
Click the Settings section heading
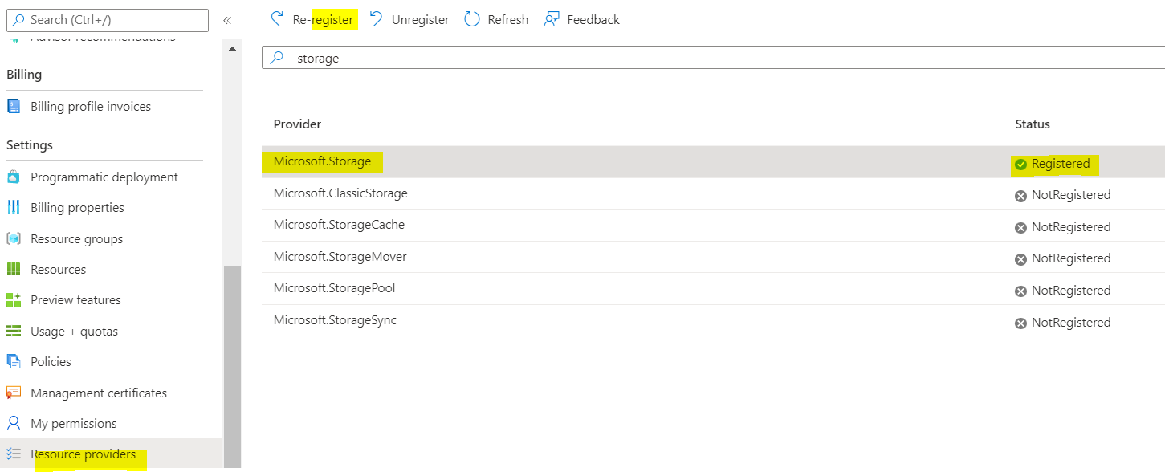[x=30, y=145]
